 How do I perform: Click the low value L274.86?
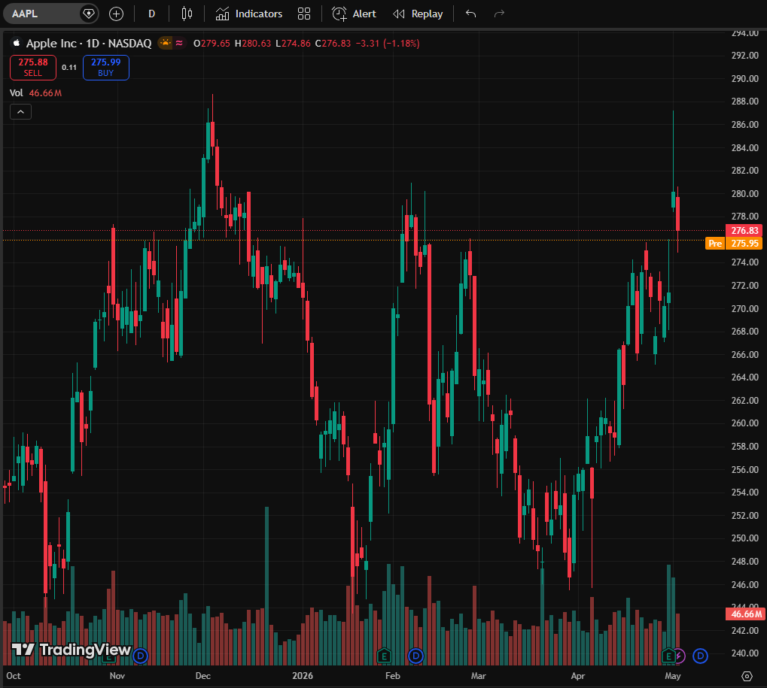[x=293, y=43]
